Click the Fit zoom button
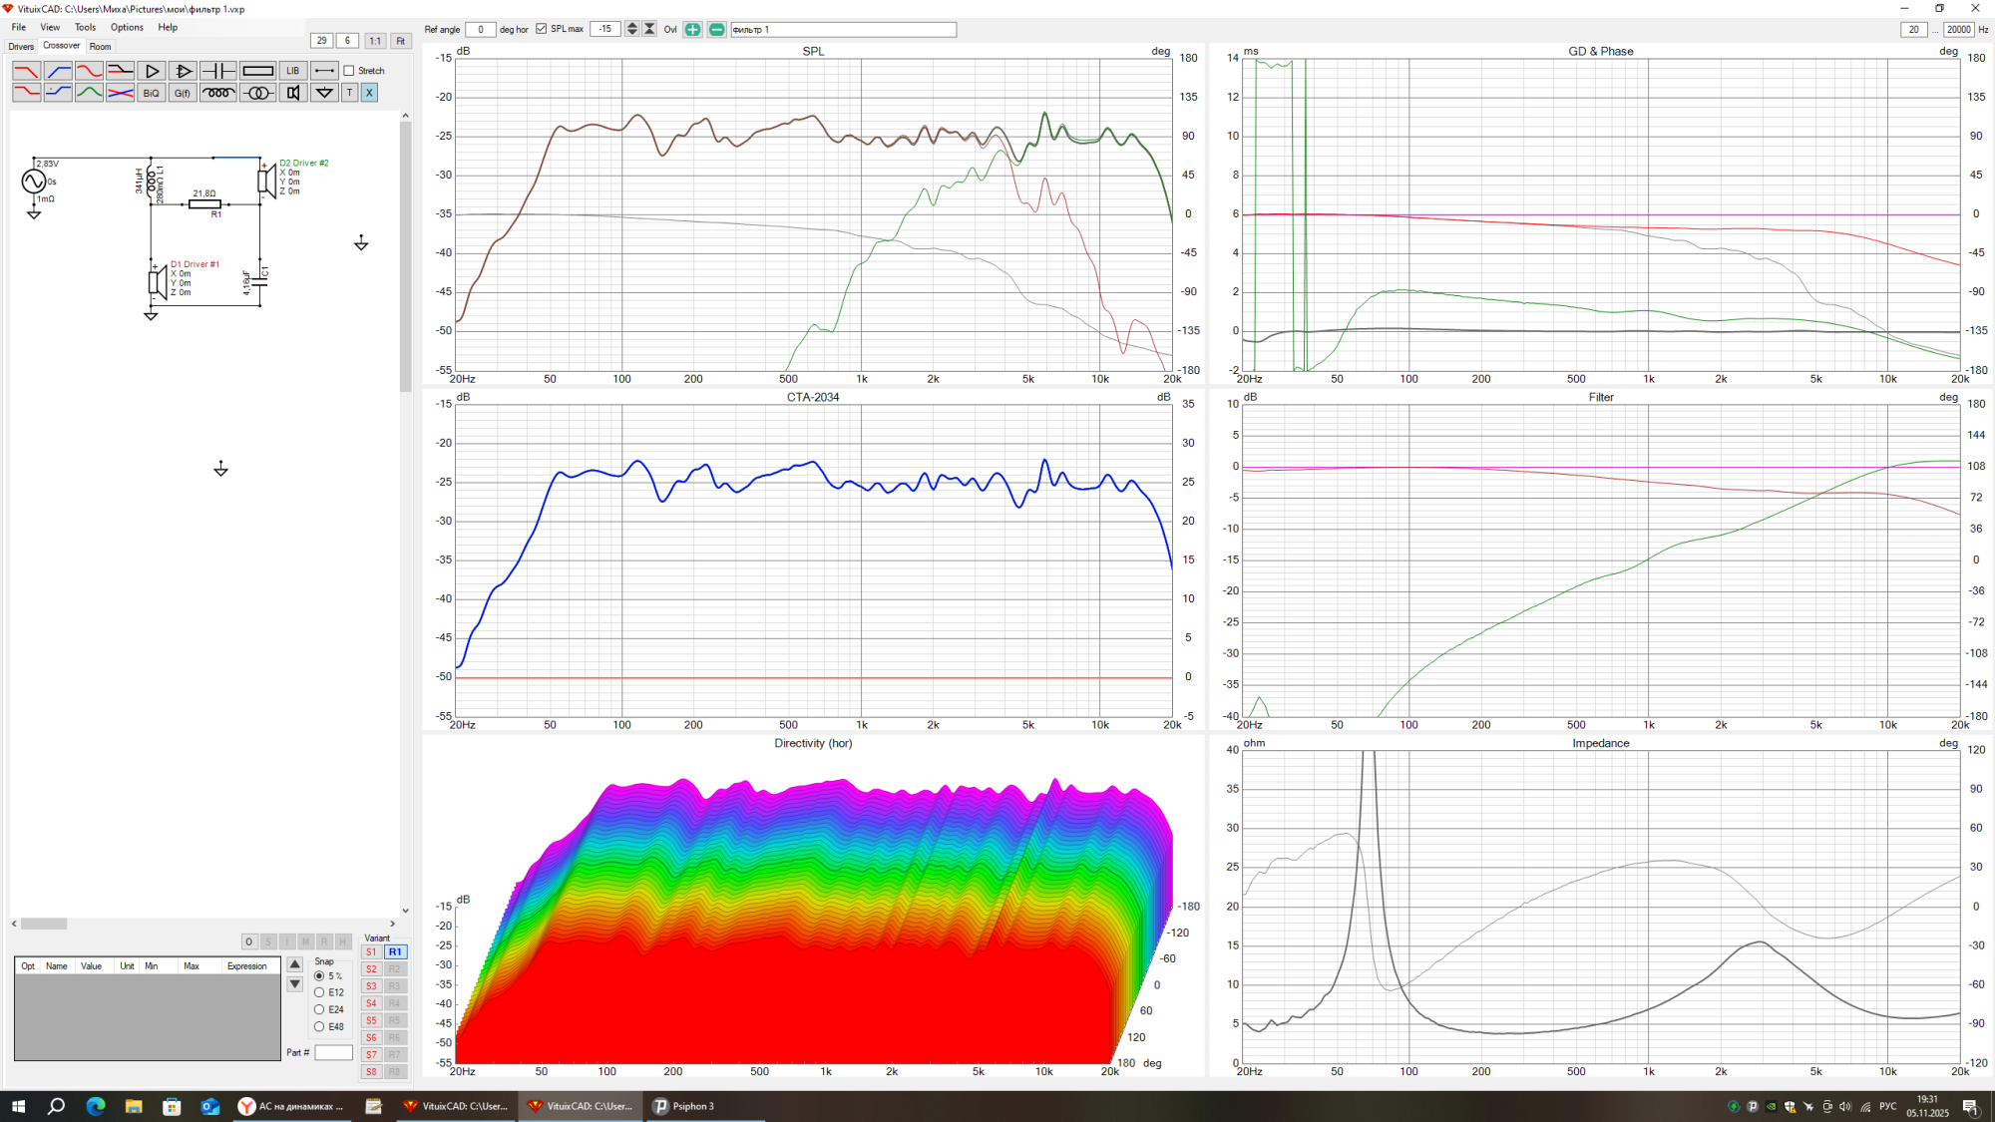1995x1122 pixels. pyautogui.click(x=400, y=41)
